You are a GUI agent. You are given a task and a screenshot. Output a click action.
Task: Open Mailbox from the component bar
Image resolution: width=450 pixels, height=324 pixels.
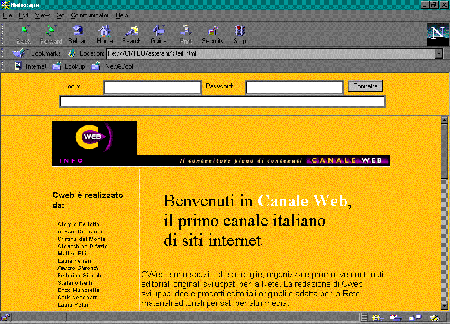click(395, 317)
